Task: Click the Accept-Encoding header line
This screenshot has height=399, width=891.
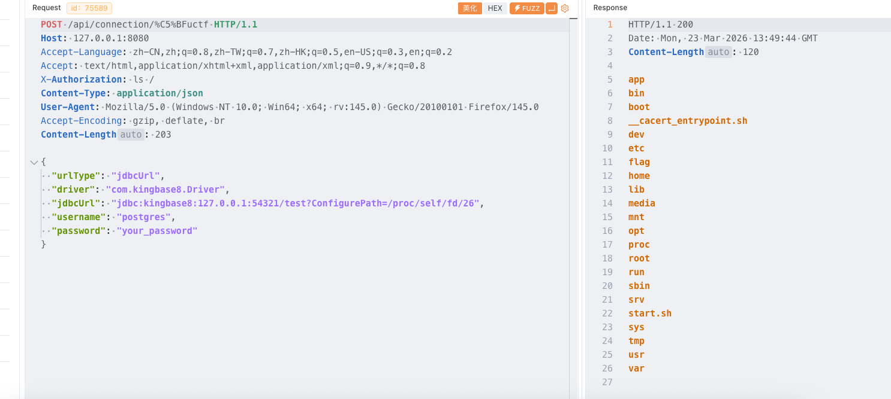Action: tap(133, 121)
